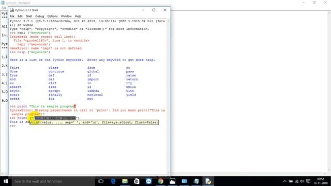Close the Python 3.7.1 Shell window
331x186 pixels.
click(165, 10)
